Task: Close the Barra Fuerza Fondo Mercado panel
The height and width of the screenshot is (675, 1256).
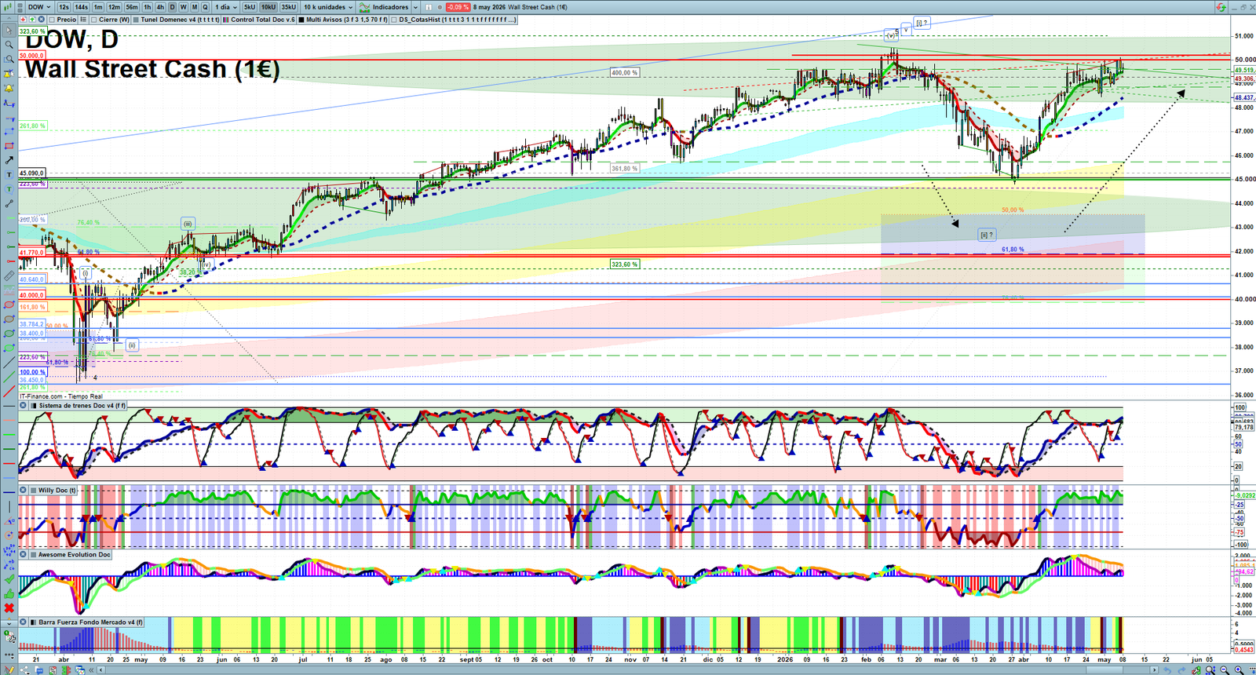Action: 24,622
